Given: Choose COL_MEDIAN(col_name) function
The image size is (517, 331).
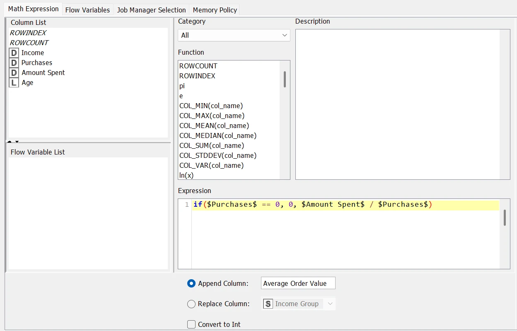Looking at the screenshot, I should point(218,135).
